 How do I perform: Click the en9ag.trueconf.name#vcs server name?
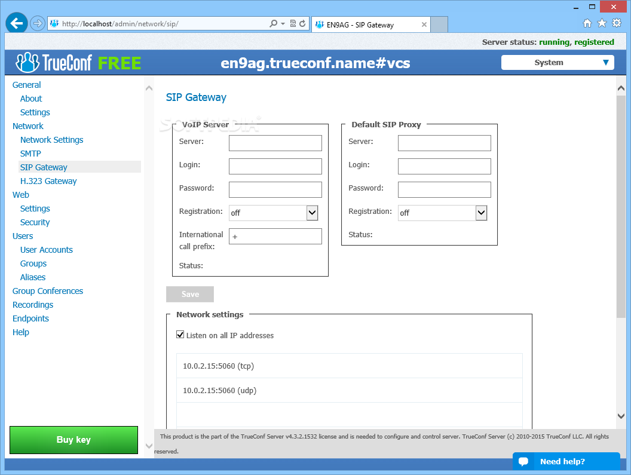(x=315, y=63)
